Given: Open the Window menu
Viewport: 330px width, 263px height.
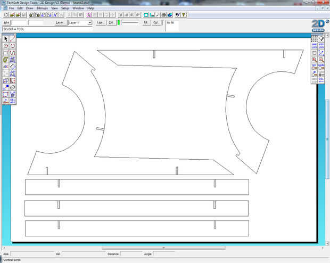Looking at the screenshot, I should pos(78,8).
